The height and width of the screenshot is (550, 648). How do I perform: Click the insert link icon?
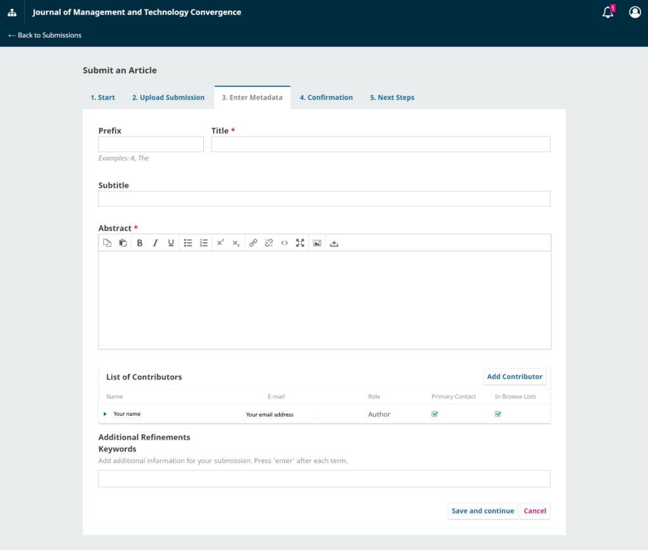253,243
